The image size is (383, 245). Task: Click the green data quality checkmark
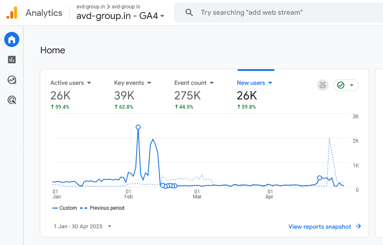point(341,86)
